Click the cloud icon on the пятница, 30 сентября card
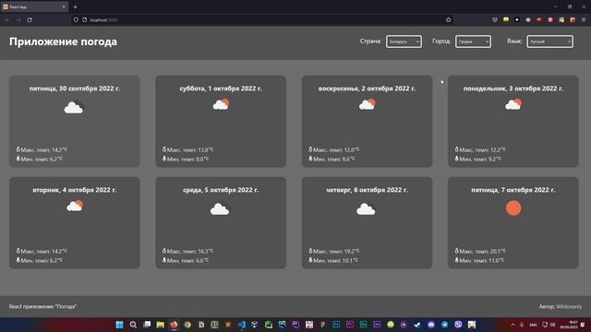The width and height of the screenshot is (591, 332). tap(74, 108)
